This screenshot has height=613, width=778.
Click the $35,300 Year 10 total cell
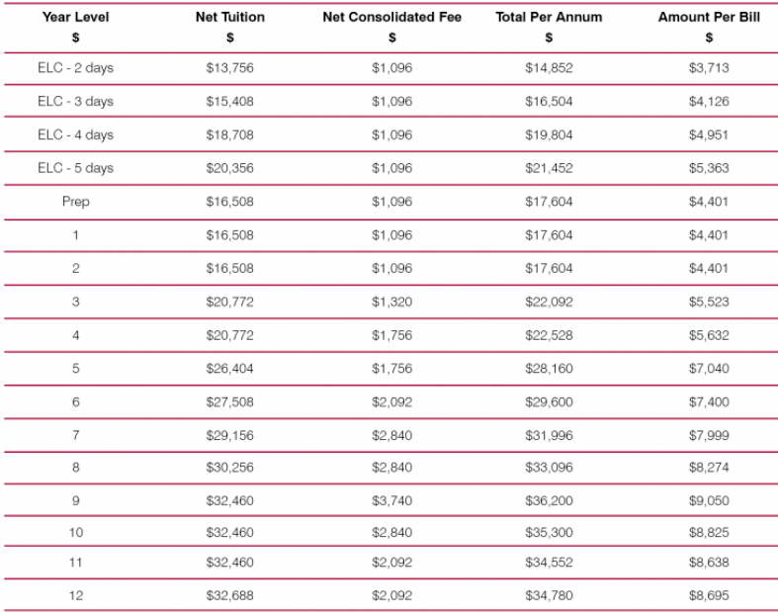pyautogui.click(x=549, y=532)
